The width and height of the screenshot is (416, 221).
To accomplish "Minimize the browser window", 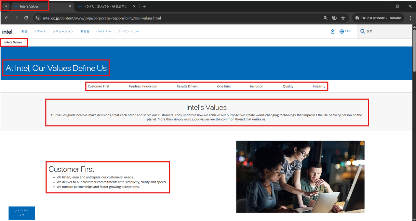I will (386, 6).
